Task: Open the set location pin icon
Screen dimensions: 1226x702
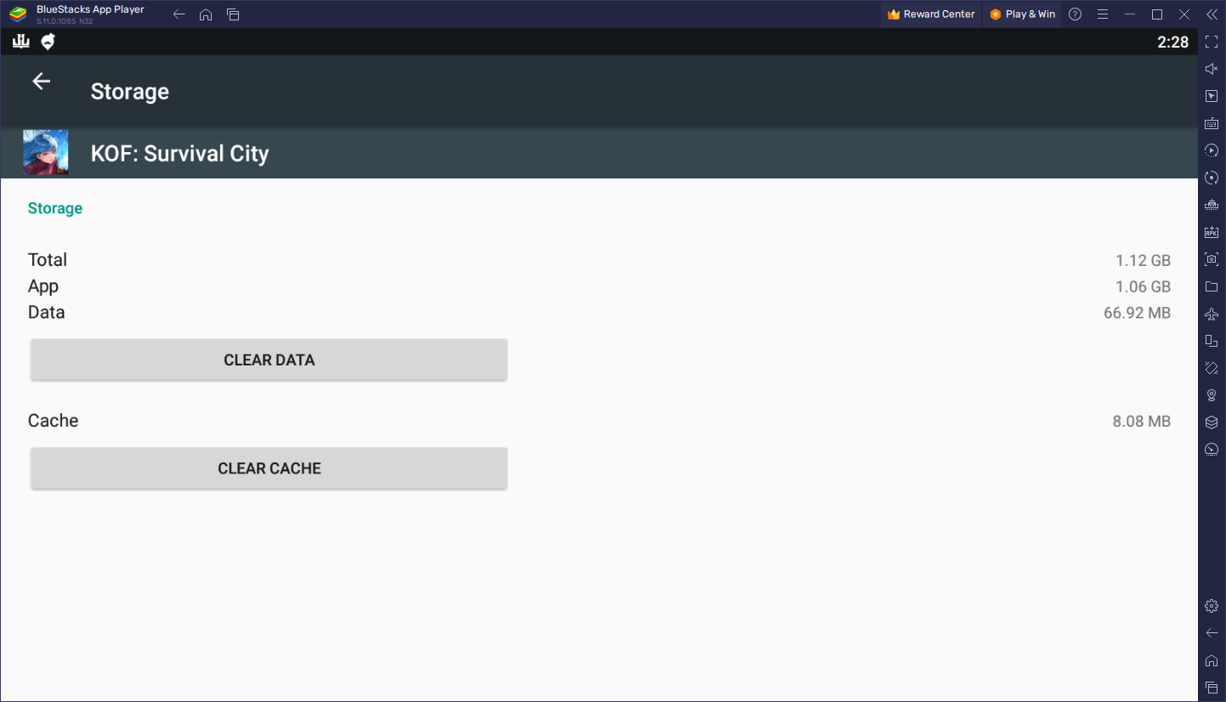Action: (1212, 395)
